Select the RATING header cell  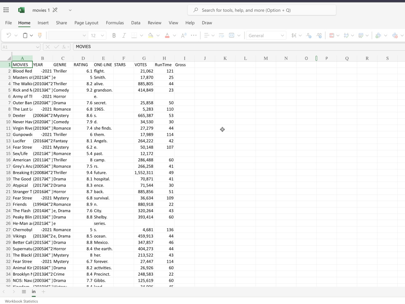pyautogui.click(x=83, y=64)
